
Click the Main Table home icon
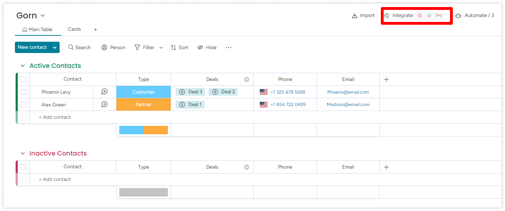tap(25, 30)
